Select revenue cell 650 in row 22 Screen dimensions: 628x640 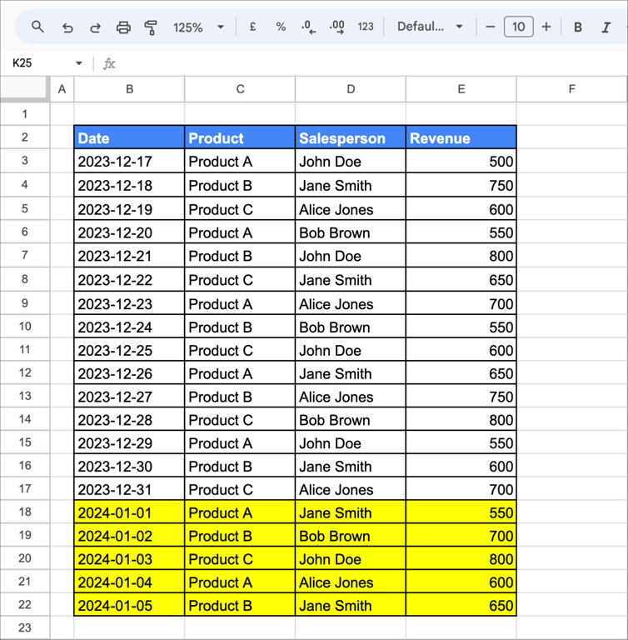tap(461, 605)
